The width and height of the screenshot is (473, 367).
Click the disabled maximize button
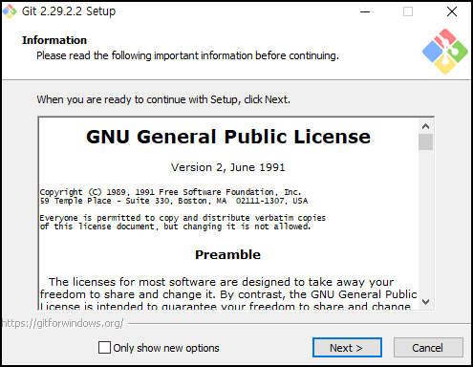[x=408, y=11]
